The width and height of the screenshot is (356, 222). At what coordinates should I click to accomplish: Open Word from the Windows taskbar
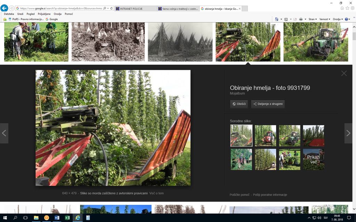[57, 218]
